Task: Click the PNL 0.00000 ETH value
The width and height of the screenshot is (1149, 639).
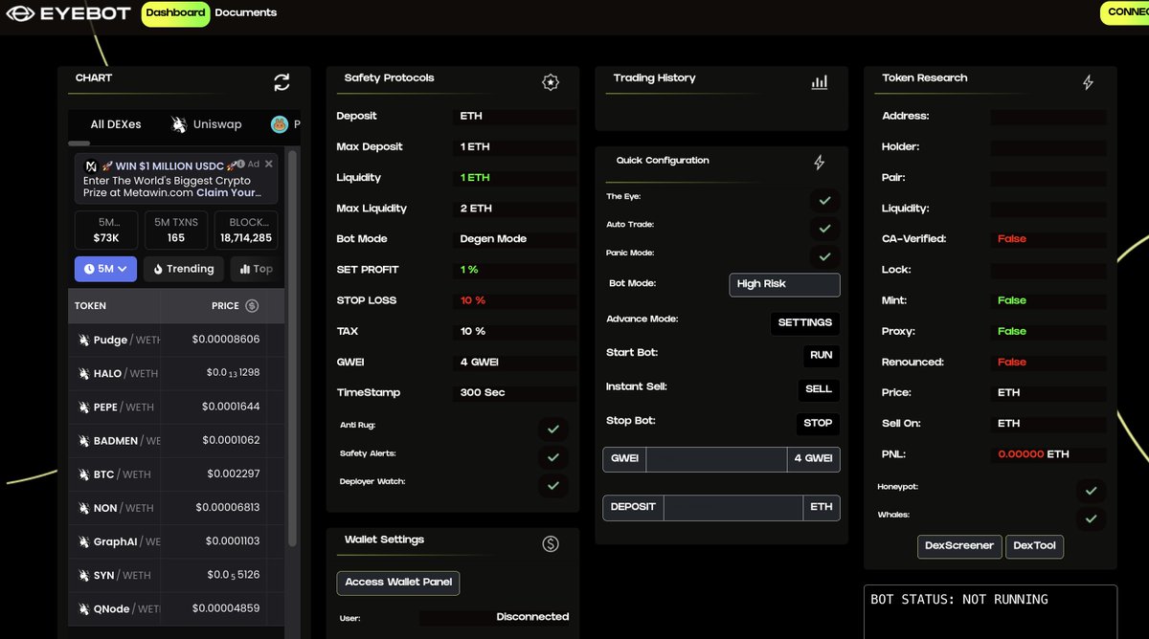Action: (1048, 454)
